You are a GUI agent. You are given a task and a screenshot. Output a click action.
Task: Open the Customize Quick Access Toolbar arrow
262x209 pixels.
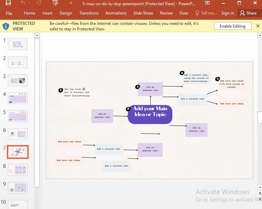(x=71, y=3)
